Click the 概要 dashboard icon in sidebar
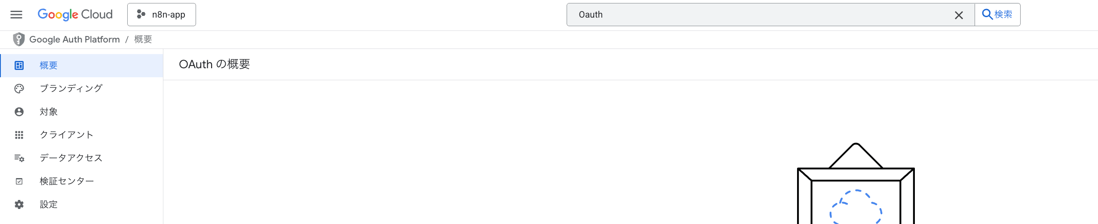1098x224 pixels. pos(19,65)
